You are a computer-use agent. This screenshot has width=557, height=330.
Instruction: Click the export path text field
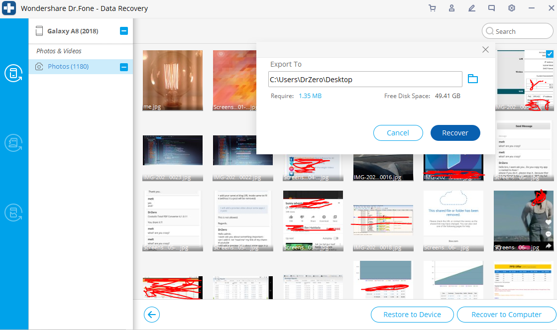[365, 80]
